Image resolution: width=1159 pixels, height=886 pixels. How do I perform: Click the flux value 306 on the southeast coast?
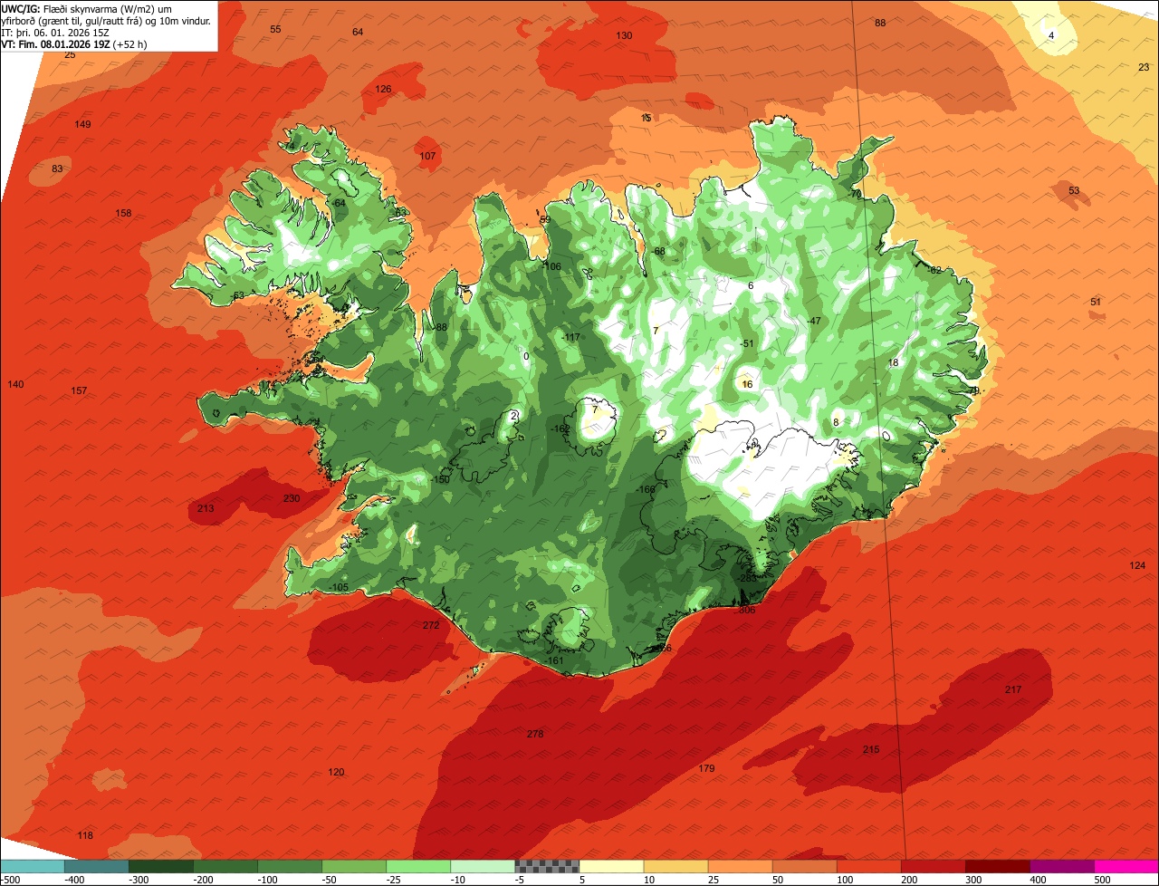tap(747, 610)
